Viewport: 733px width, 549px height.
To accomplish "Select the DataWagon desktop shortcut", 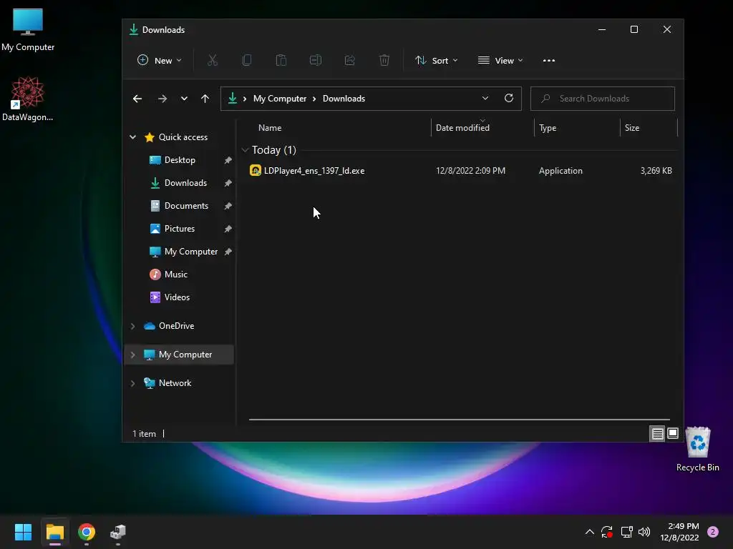I will pyautogui.click(x=28, y=99).
